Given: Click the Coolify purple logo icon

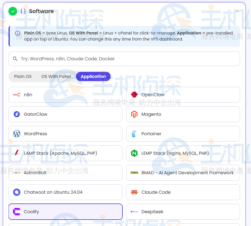Looking at the screenshot, I should (17, 212).
